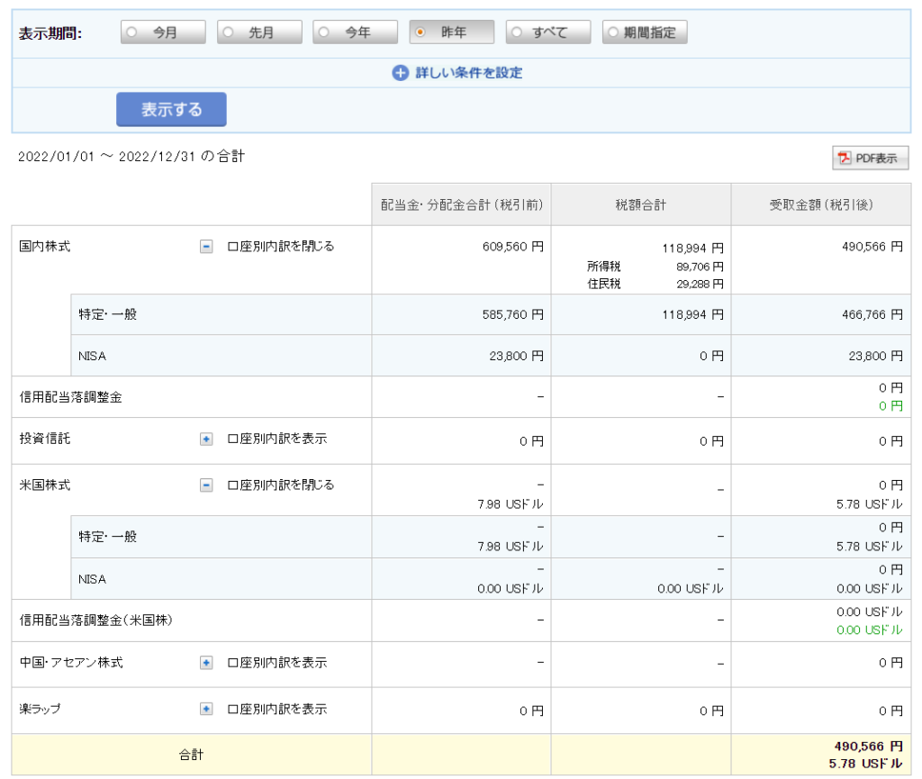Select the 今年 display period
This screenshot has height=779, width=922.
pyautogui.click(x=356, y=32)
